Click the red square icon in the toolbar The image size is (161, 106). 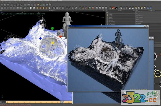pos(93,8)
